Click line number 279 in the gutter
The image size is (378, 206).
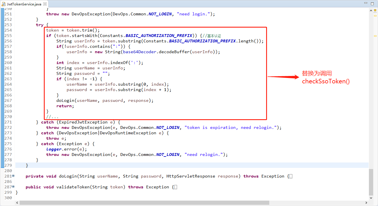8,165
